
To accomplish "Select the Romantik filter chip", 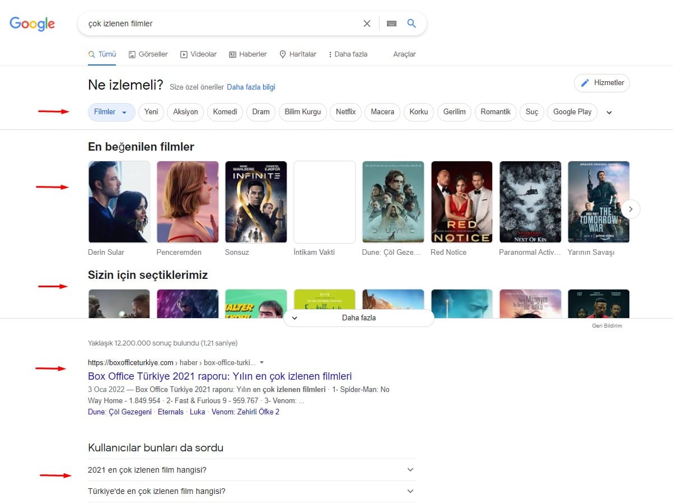I will (x=496, y=112).
